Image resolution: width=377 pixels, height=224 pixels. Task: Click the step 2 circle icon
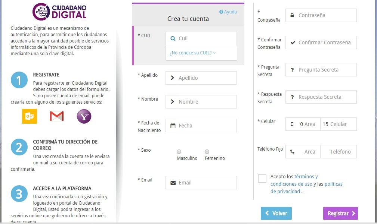(x=19, y=147)
